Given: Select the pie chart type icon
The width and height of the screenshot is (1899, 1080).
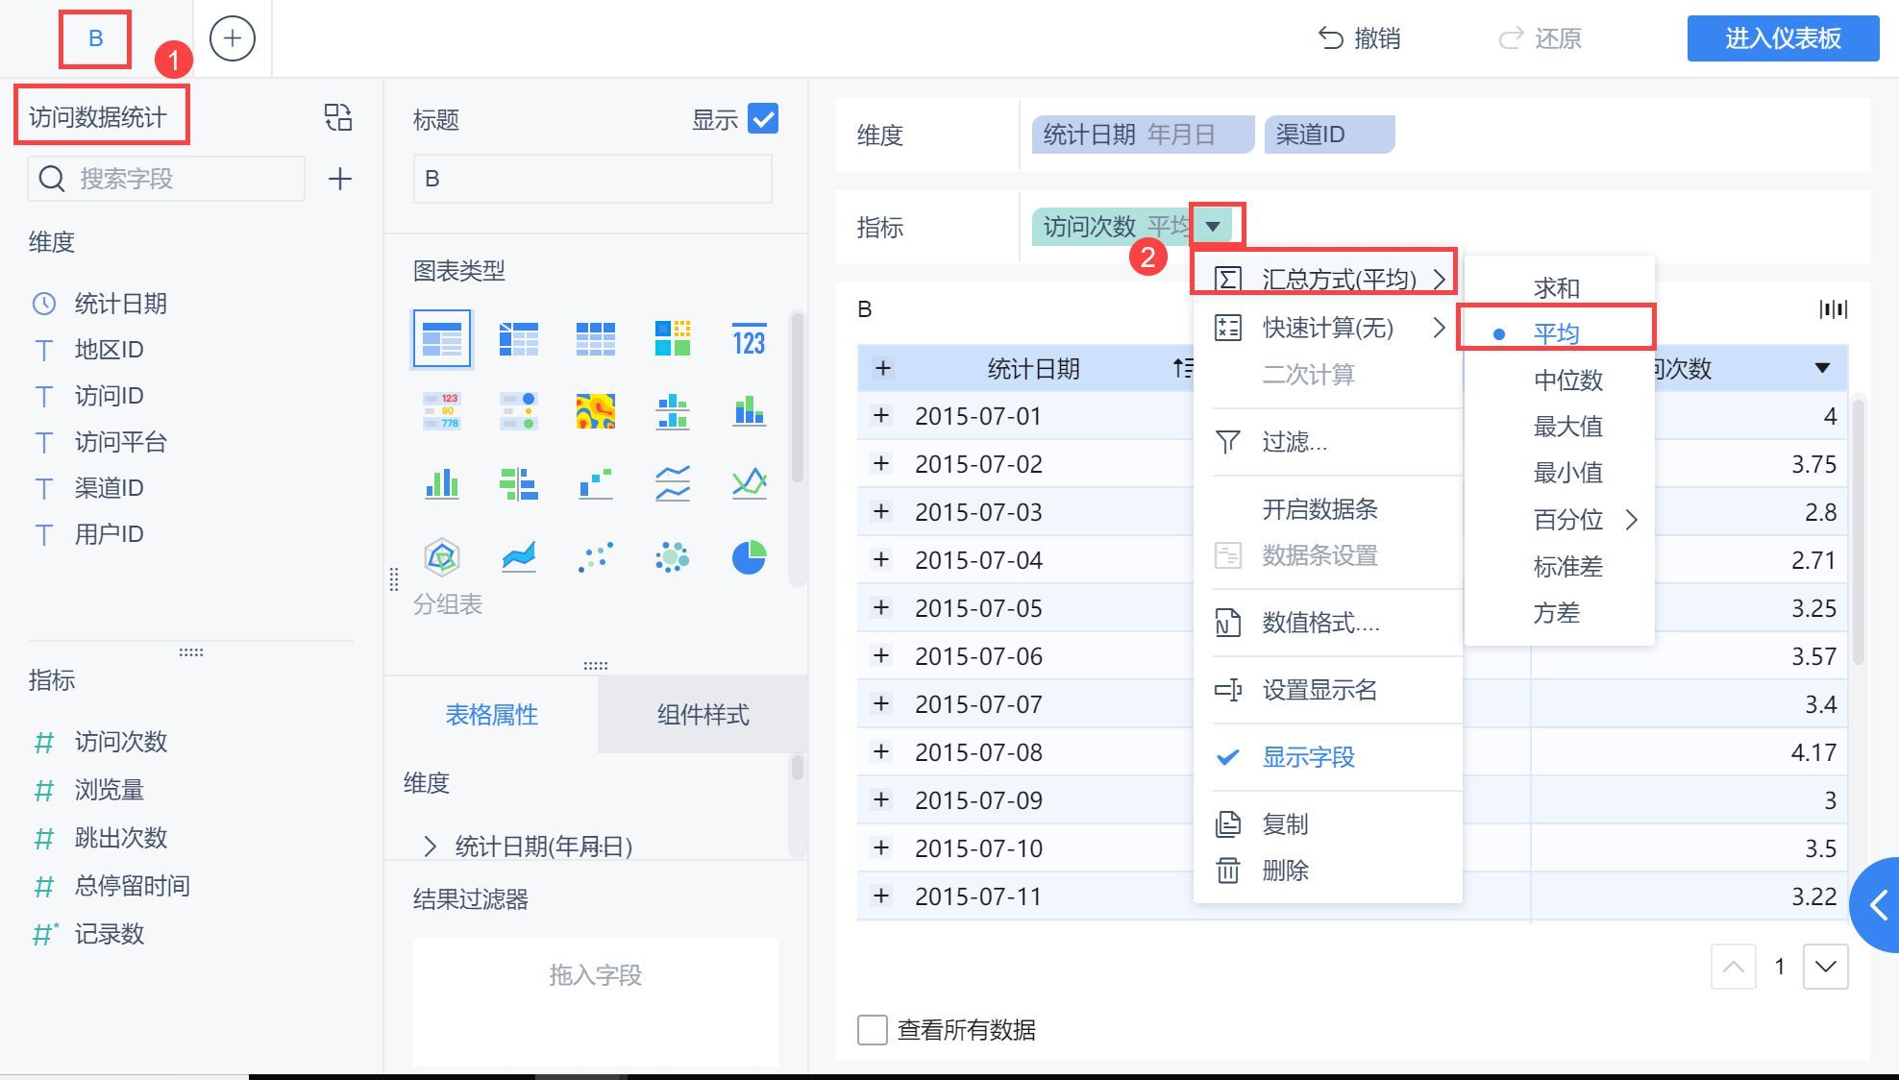Looking at the screenshot, I should [749, 557].
